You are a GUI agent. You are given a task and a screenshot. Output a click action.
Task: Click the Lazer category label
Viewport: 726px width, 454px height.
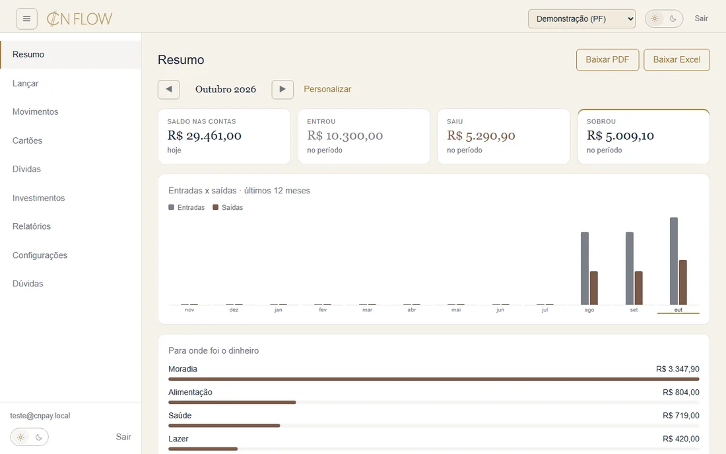178,438
